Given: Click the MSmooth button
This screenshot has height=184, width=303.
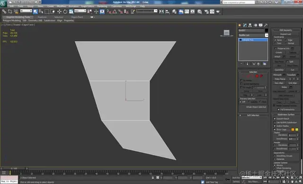Looking at the screenshot, I should 277,75.
